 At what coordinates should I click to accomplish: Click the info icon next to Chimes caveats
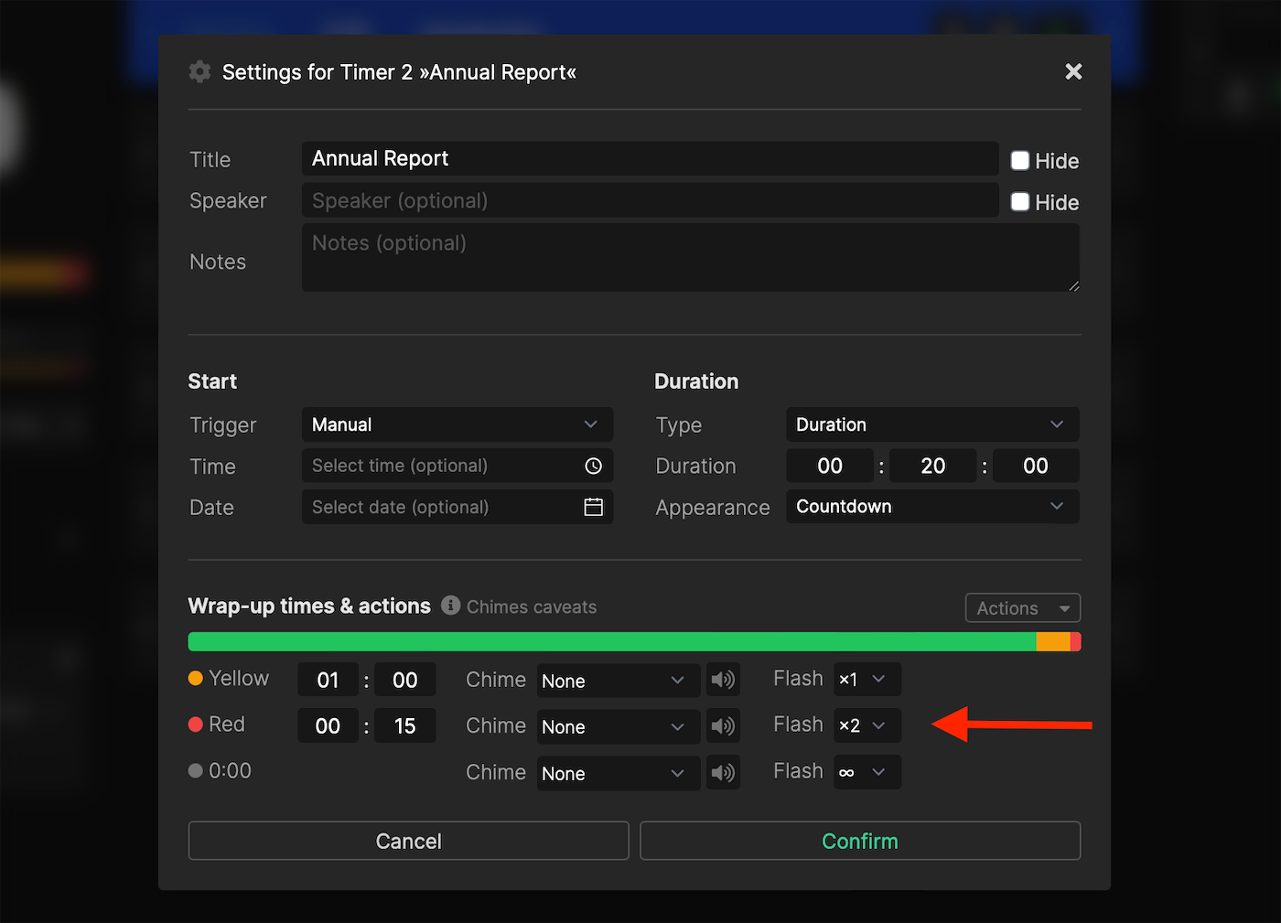(450, 606)
